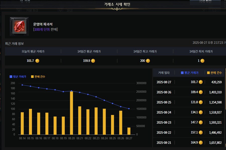Click the sales count 1,657,802
Image resolution: width=226 pixels, height=150 pixels.
(215, 143)
